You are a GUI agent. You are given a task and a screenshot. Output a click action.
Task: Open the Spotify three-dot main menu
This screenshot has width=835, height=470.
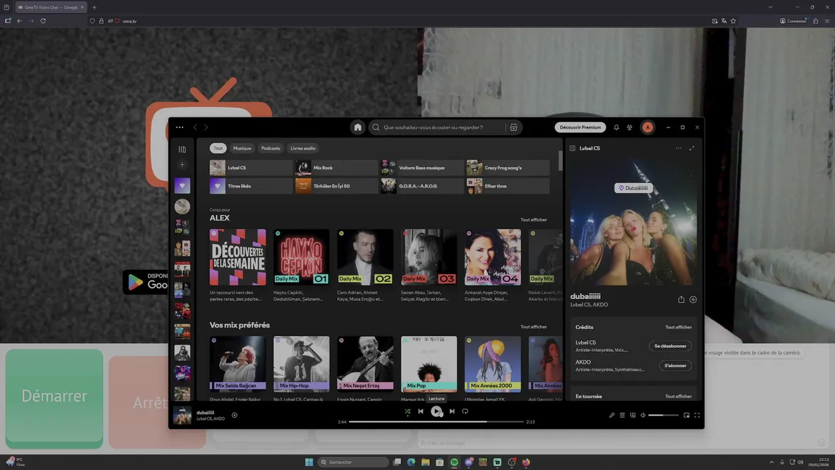[x=180, y=127]
